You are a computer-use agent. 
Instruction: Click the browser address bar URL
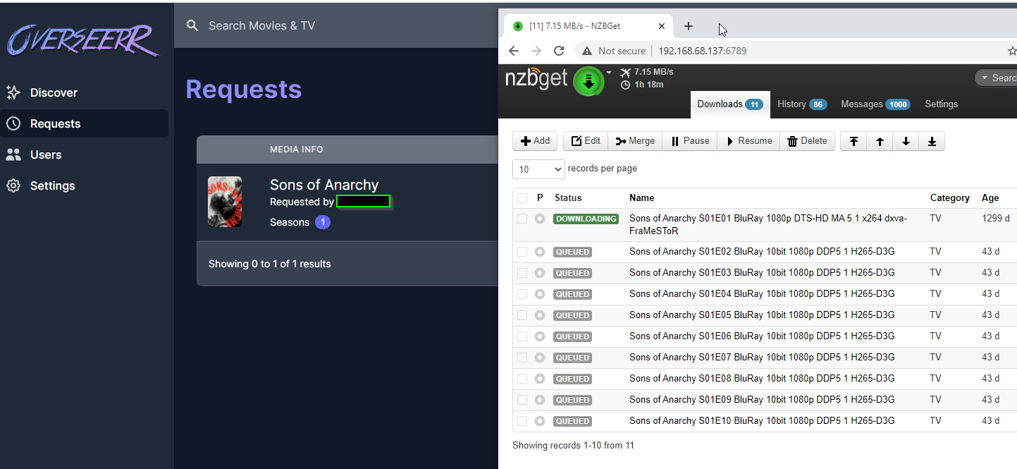click(x=702, y=51)
